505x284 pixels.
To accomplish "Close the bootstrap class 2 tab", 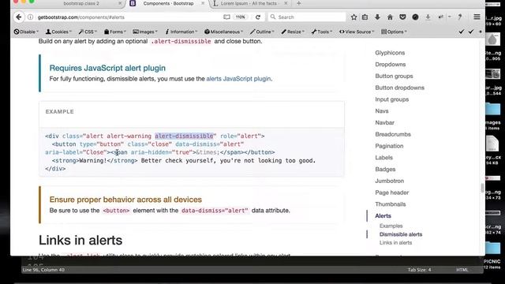I will [x=120, y=3].
